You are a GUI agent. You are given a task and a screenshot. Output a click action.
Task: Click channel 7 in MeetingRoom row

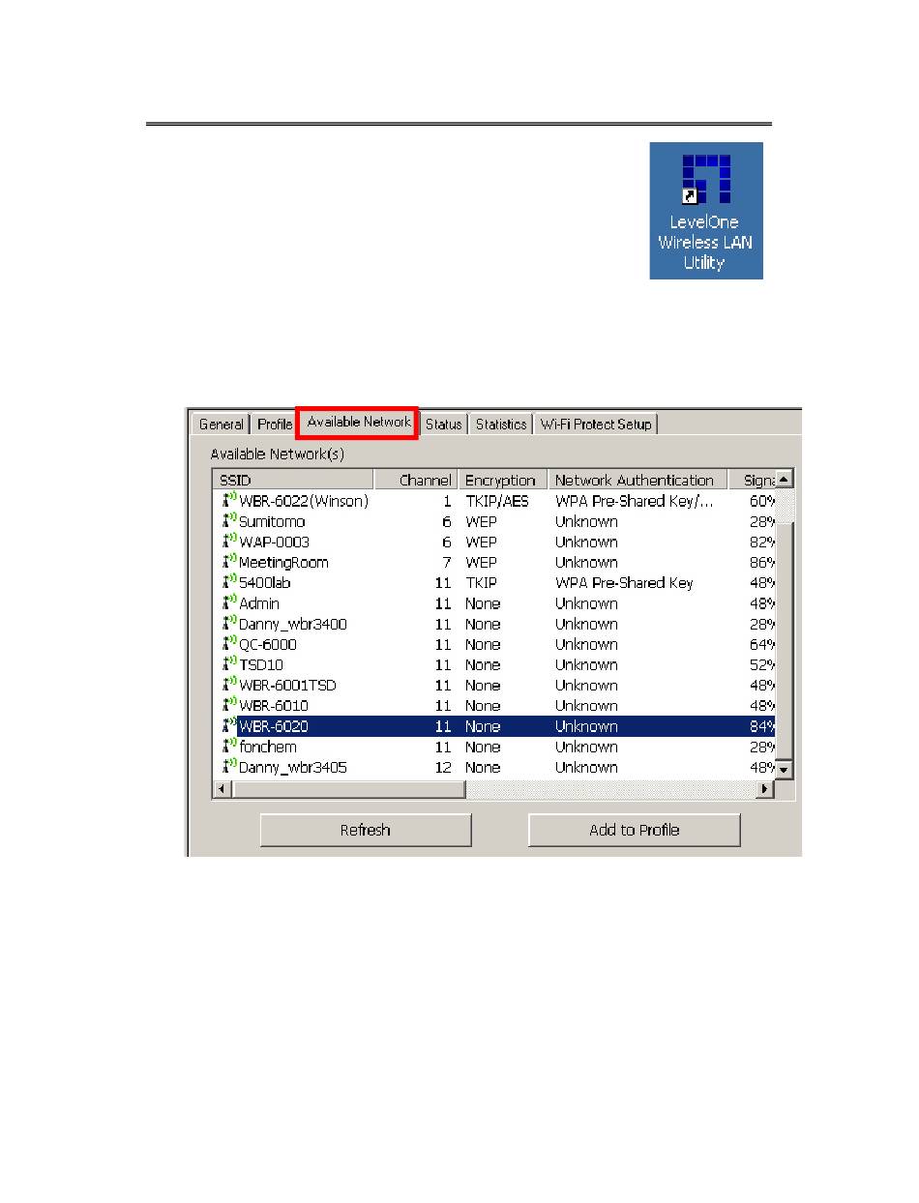pyautogui.click(x=447, y=562)
